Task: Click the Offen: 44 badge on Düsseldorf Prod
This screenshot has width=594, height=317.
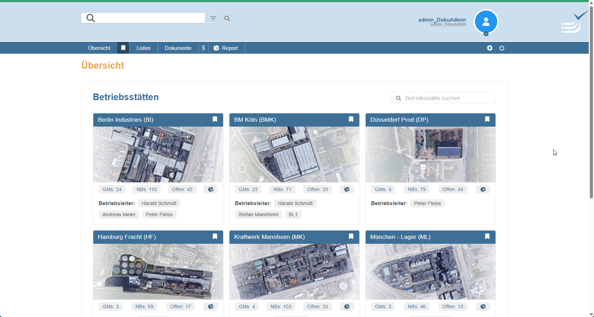Action: 453,189
